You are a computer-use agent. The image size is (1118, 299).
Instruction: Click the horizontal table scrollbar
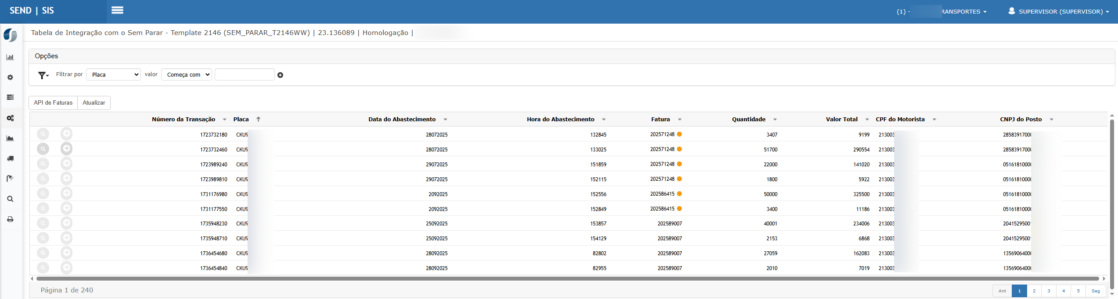(566, 279)
